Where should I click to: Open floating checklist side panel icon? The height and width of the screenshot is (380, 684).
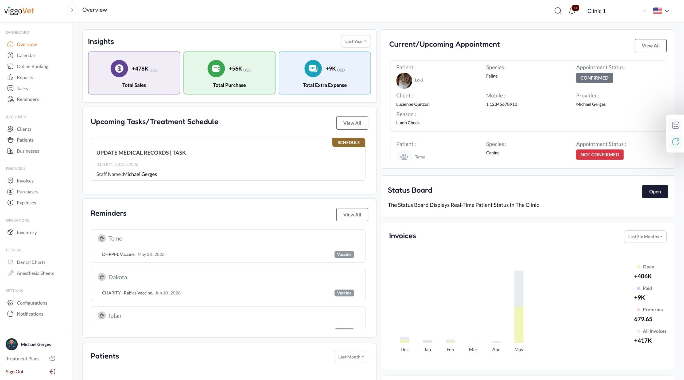tap(675, 125)
